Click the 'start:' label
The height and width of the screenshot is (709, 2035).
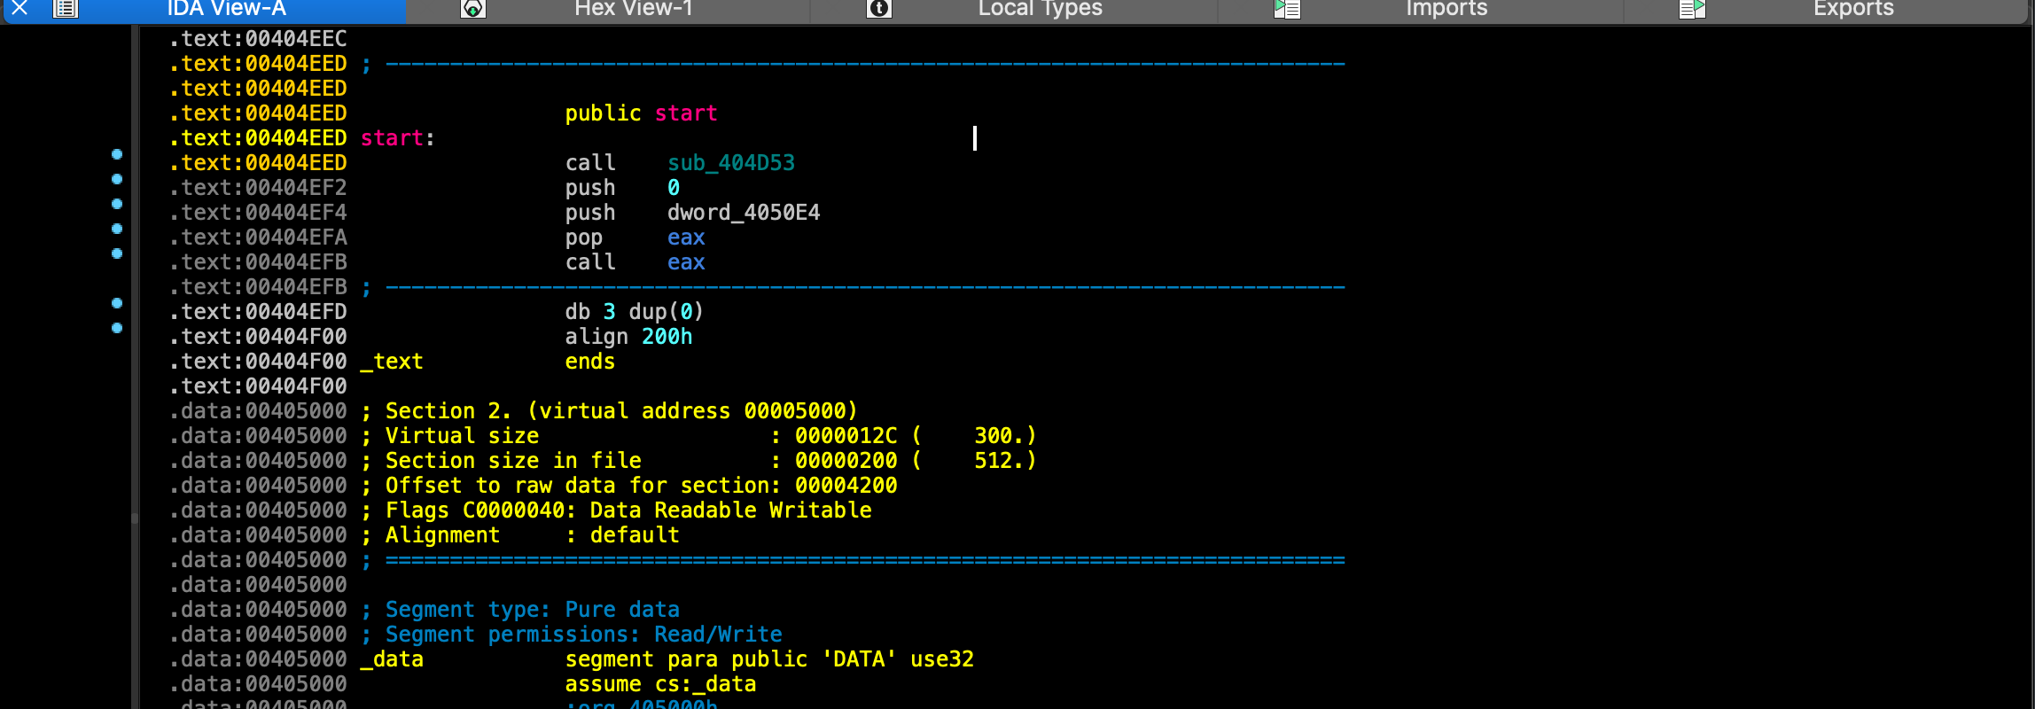pos(398,138)
